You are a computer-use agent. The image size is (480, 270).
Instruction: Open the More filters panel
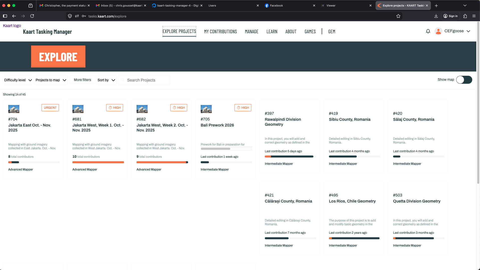[x=82, y=79]
